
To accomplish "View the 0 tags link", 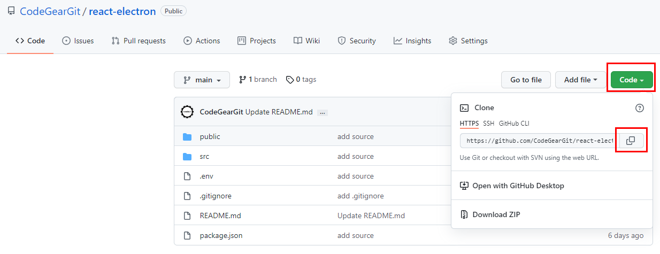I will point(301,79).
